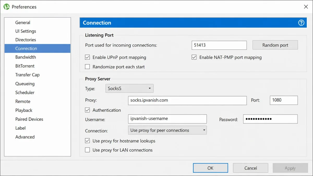The height and width of the screenshot is (176, 313).
Task: Close the Preferences window
Action: tap(306, 7)
